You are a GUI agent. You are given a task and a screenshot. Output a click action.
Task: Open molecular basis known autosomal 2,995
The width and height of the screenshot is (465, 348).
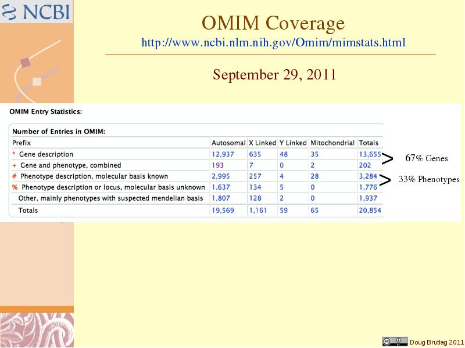(221, 176)
